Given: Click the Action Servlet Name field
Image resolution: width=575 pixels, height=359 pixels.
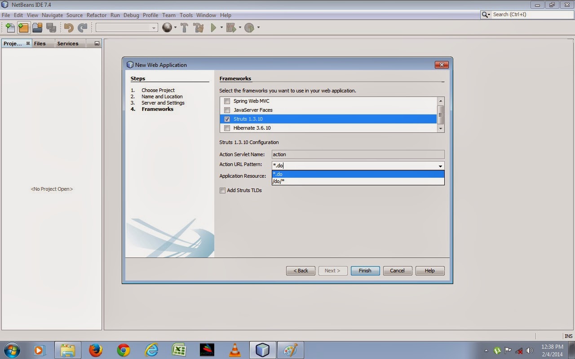Looking at the screenshot, I should 358,154.
